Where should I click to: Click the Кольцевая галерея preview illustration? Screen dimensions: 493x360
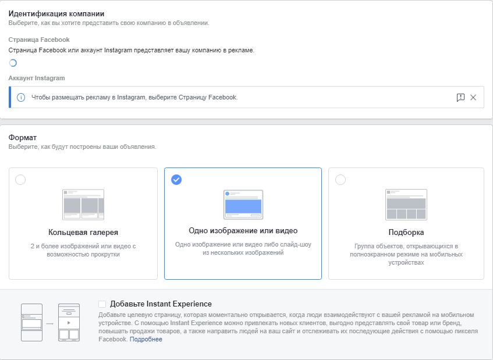(x=83, y=204)
